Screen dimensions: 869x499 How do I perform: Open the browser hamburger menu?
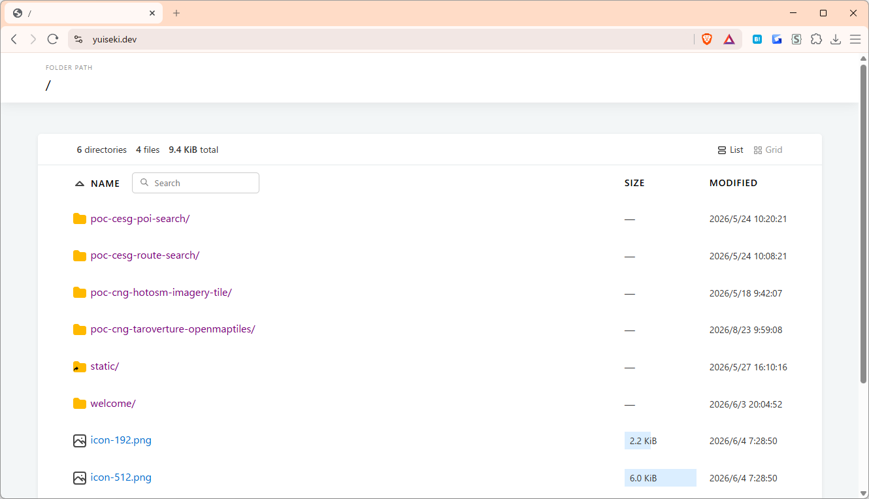click(855, 39)
